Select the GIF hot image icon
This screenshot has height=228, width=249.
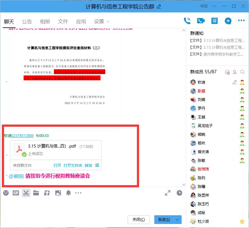[x=16, y=193]
